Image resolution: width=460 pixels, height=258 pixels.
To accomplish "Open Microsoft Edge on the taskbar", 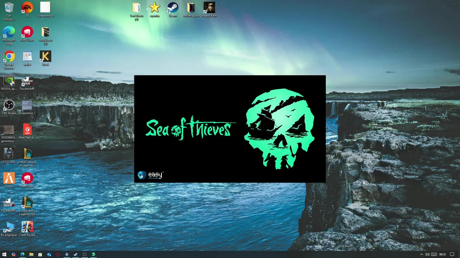I will pos(22,254).
